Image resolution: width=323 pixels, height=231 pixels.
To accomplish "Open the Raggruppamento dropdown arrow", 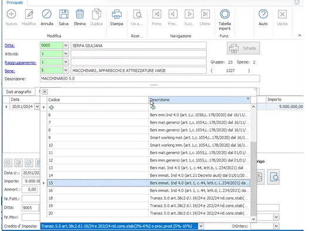I will pyautogui.click(x=66, y=62).
